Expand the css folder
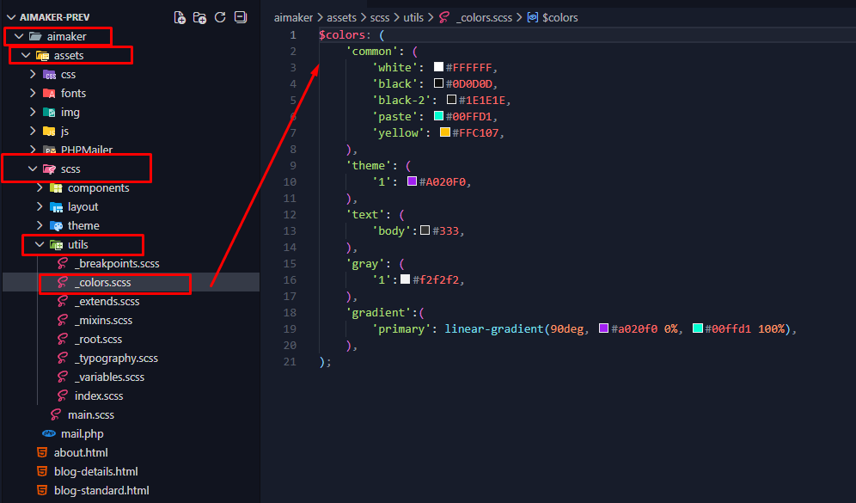Viewport: 856px width, 503px height. (68, 75)
